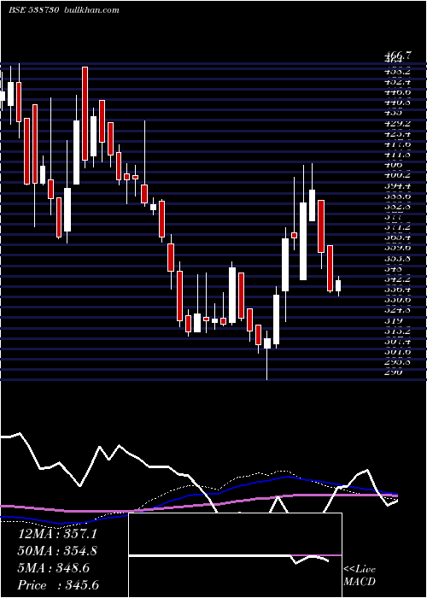This screenshot has height=598, width=427.
Task: Click the <<Live MACD label
Action: click(360, 575)
